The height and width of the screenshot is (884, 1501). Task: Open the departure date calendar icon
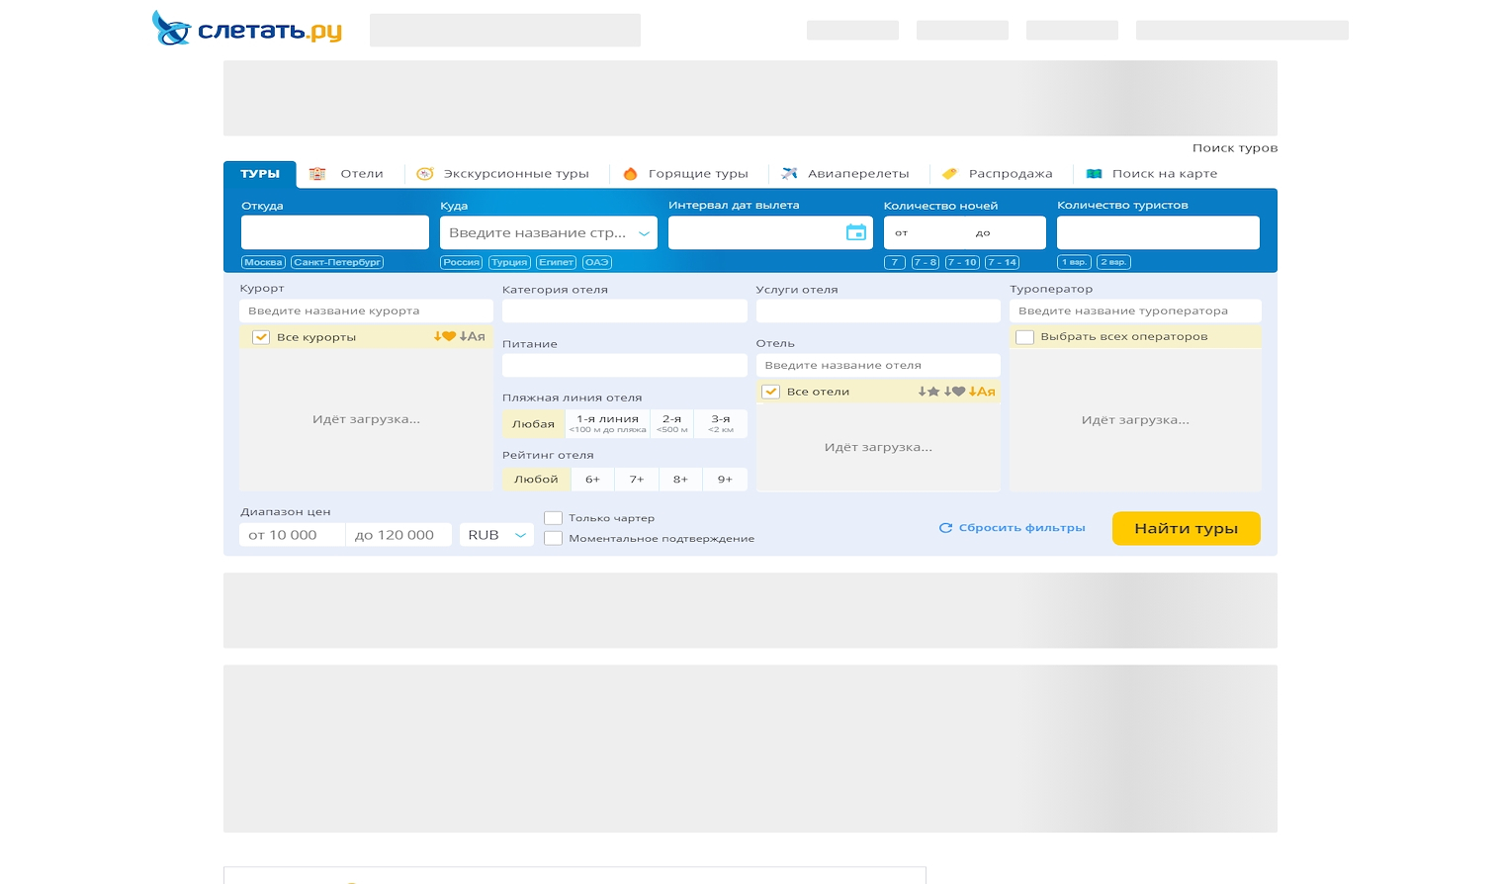click(x=856, y=232)
